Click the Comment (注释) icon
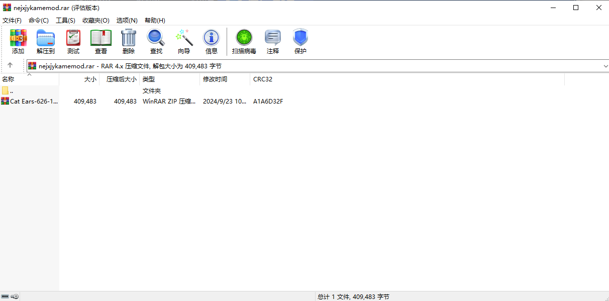609x301 pixels. point(273,38)
